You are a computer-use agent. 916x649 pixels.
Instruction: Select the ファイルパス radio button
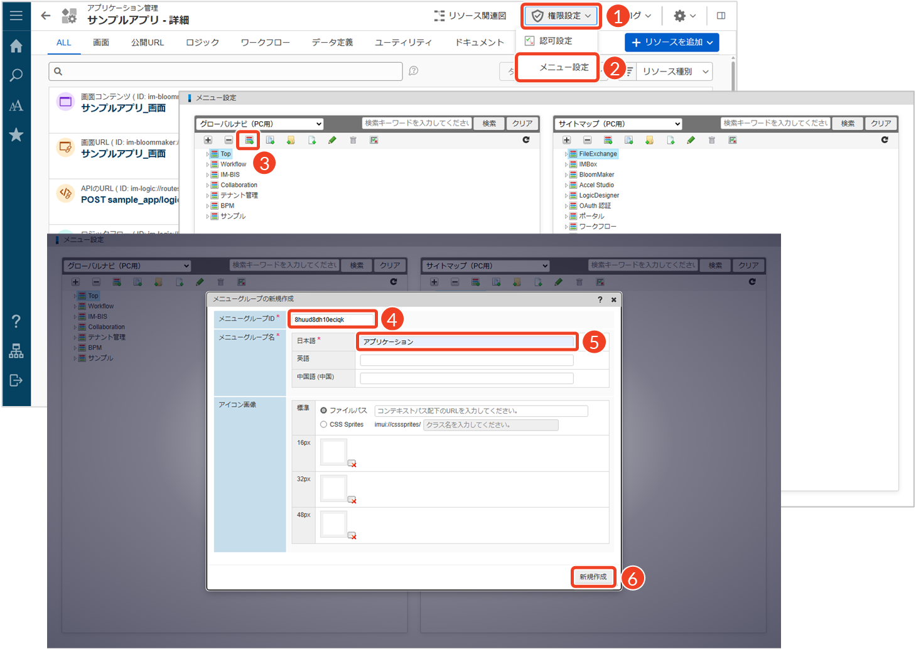[324, 410]
